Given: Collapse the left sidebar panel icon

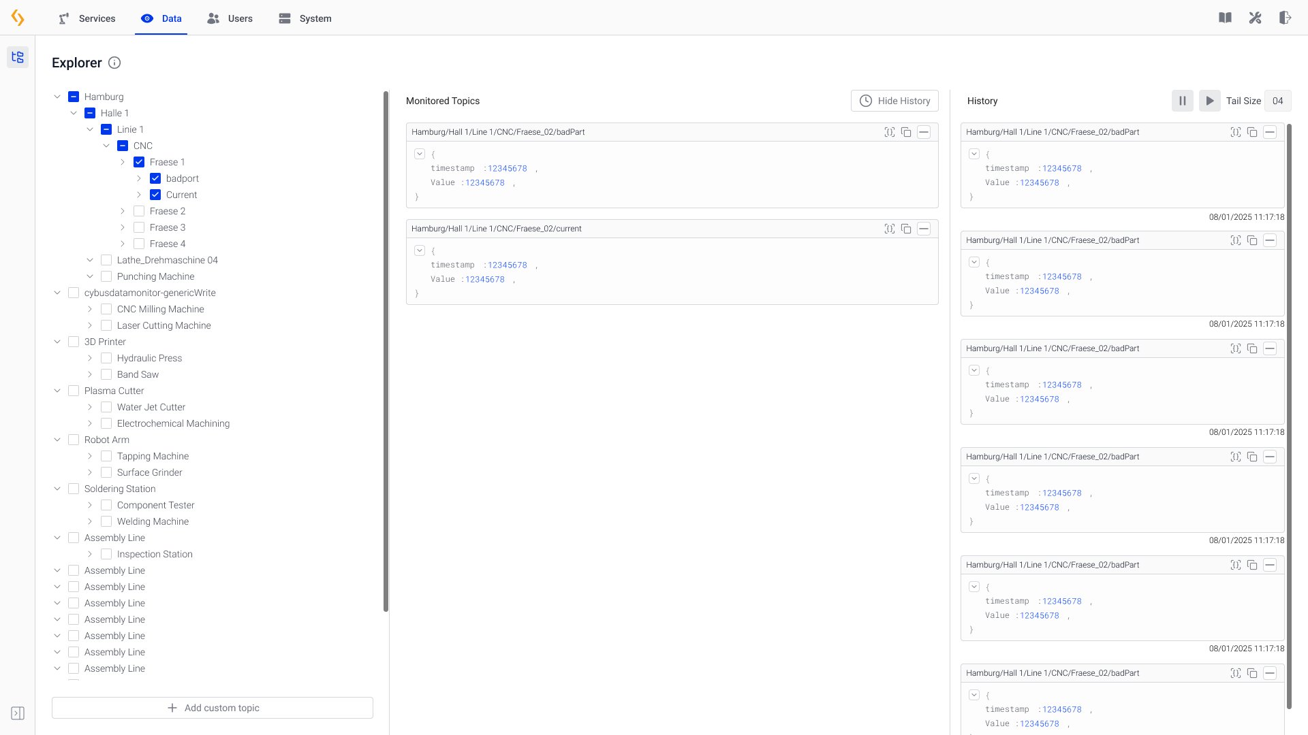Looking at the screenshot, I should tap(18, 713).
